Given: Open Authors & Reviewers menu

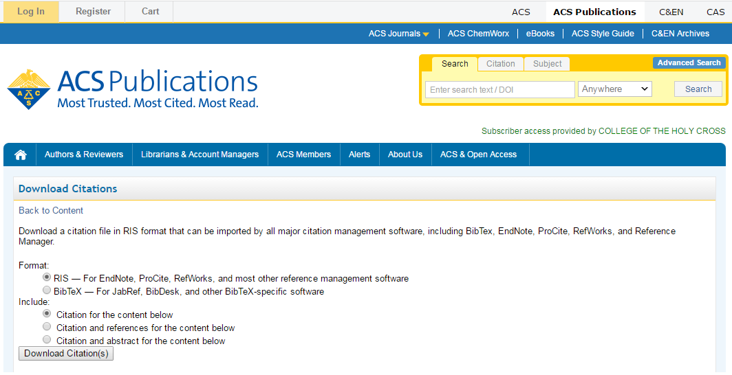Looking at the screenshot, I should (x=84, y=155).
